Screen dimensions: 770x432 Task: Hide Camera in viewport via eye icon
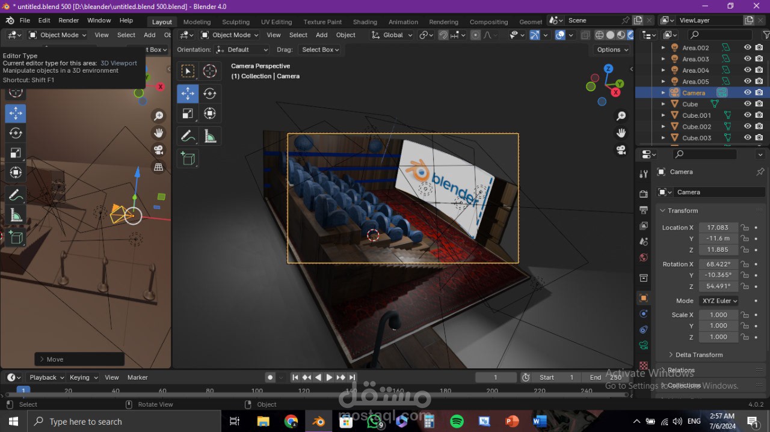point(748,93)
